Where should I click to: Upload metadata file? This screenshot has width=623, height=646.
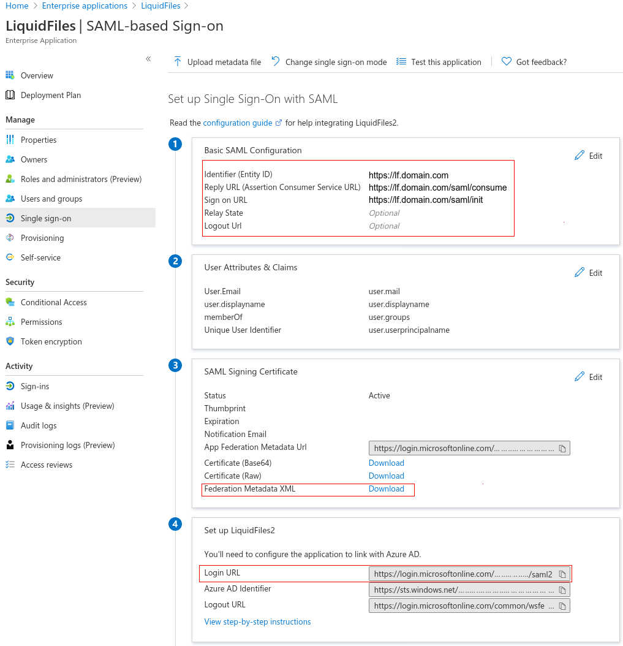[217, 62]
